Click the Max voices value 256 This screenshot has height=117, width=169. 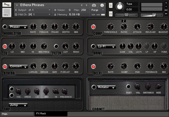[x=83, y=10]
